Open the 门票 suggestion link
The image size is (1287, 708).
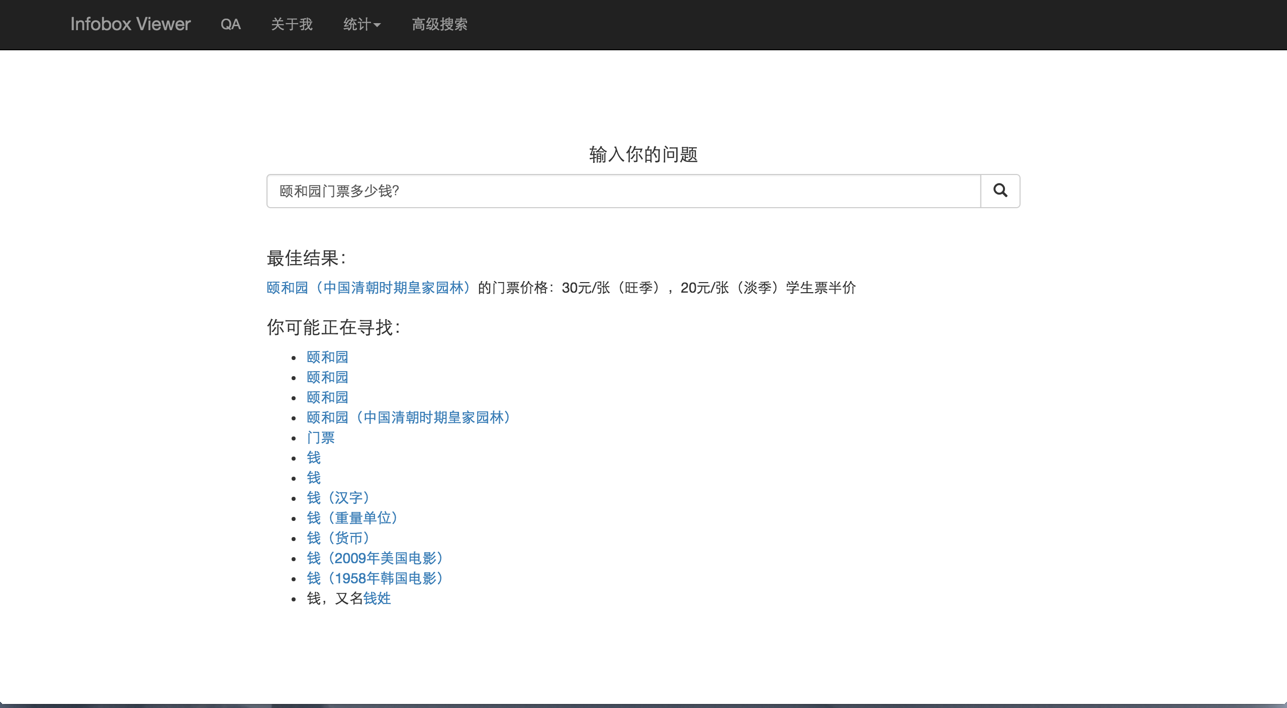point(321,437)
